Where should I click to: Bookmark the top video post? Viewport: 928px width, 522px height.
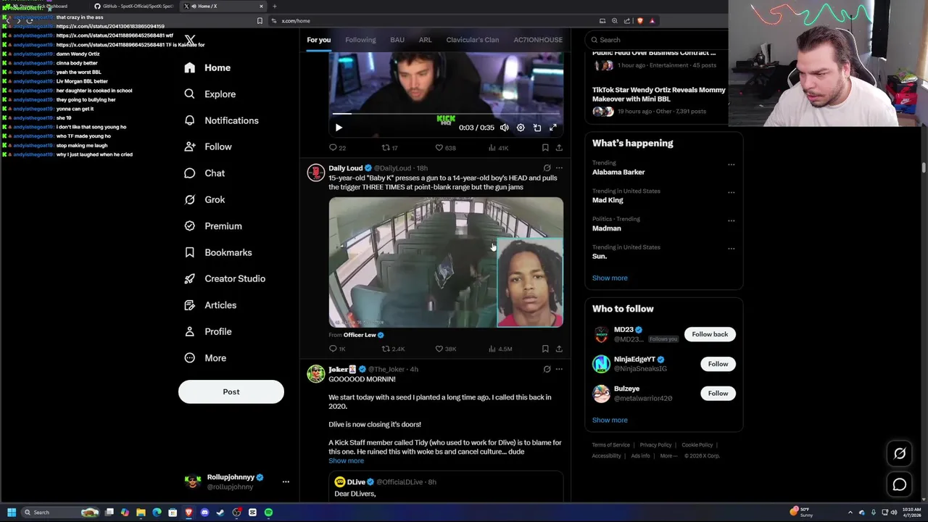coord(545,148)
